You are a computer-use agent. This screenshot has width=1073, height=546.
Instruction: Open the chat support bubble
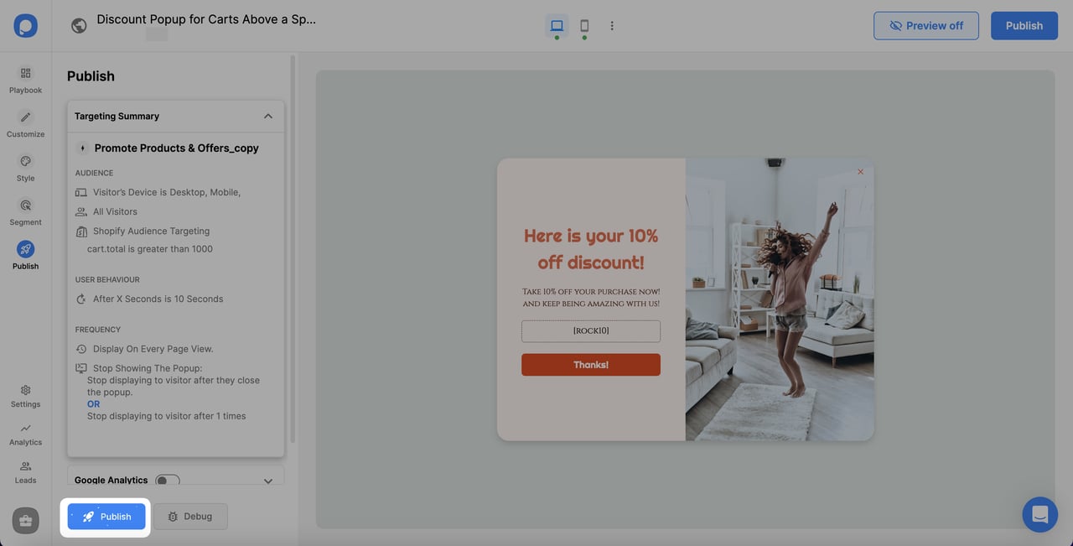pos(1039,514)
